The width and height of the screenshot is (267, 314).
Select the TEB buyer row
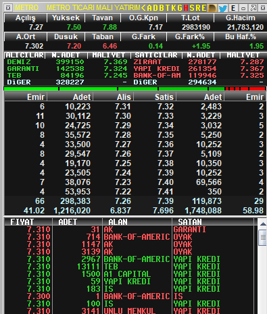click(67, 76)
